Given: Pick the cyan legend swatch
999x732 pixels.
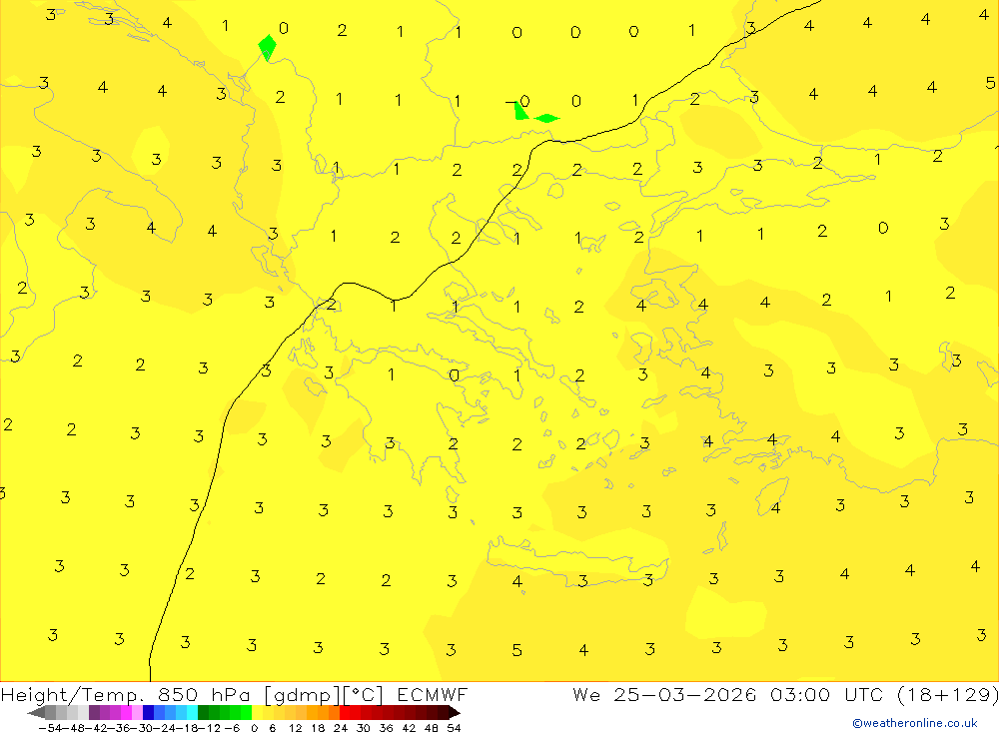Looking at the screenshot, I should tap(192, 712).
